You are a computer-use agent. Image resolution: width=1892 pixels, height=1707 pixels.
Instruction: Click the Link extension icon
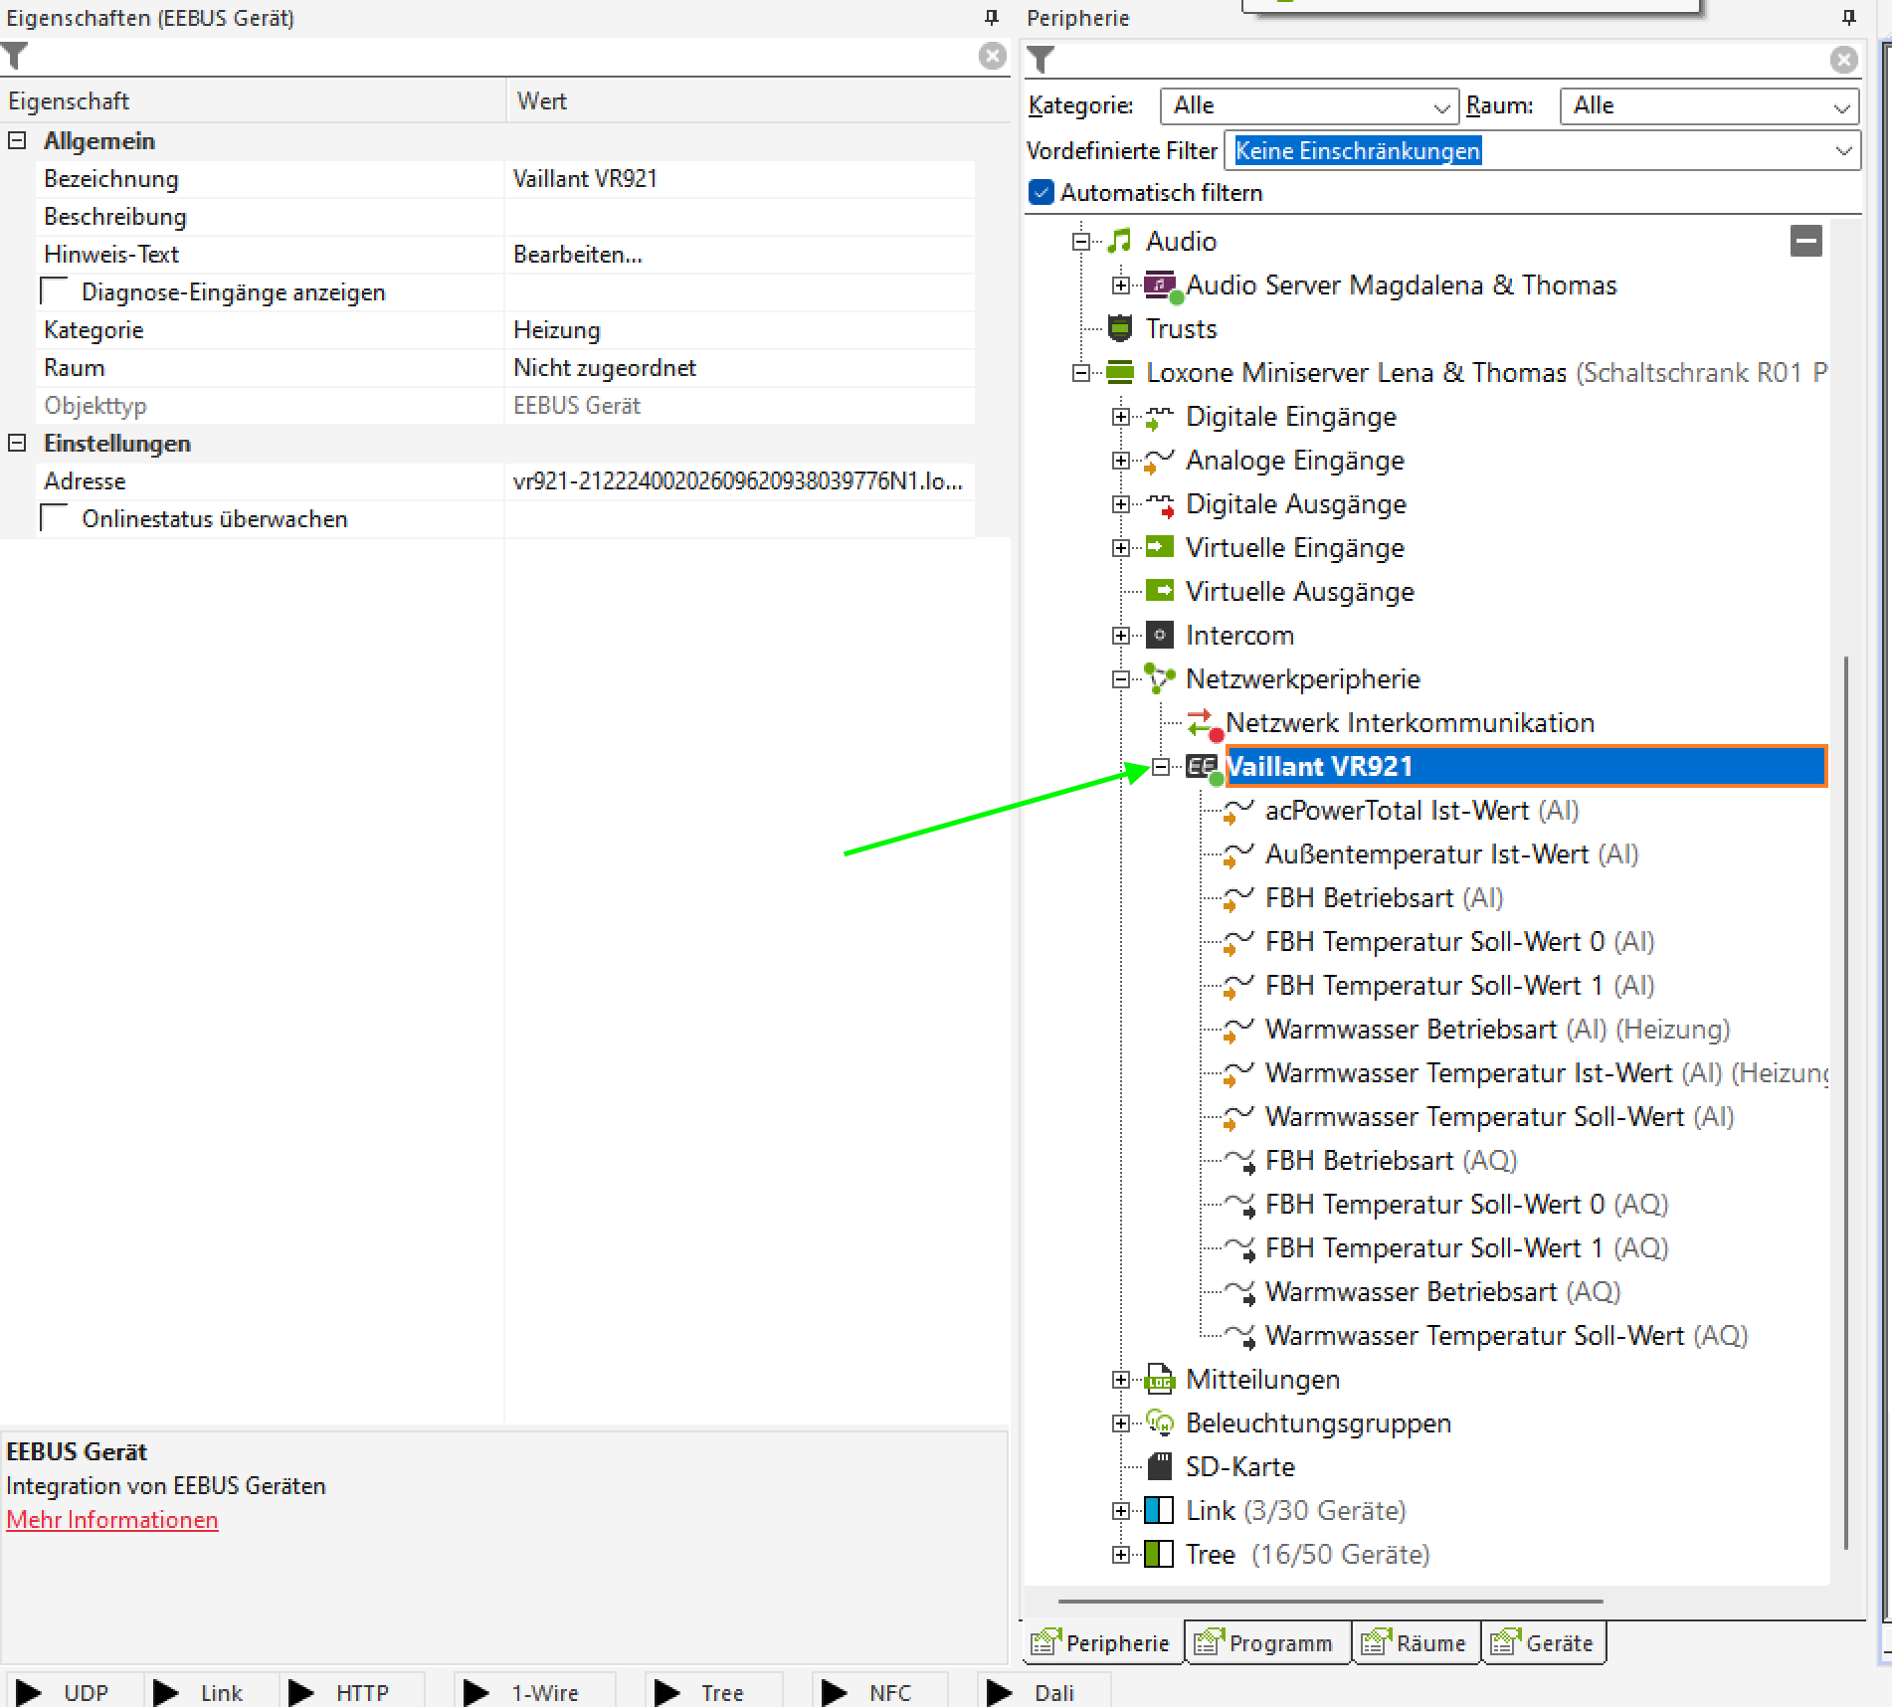click(1160, 1510)
